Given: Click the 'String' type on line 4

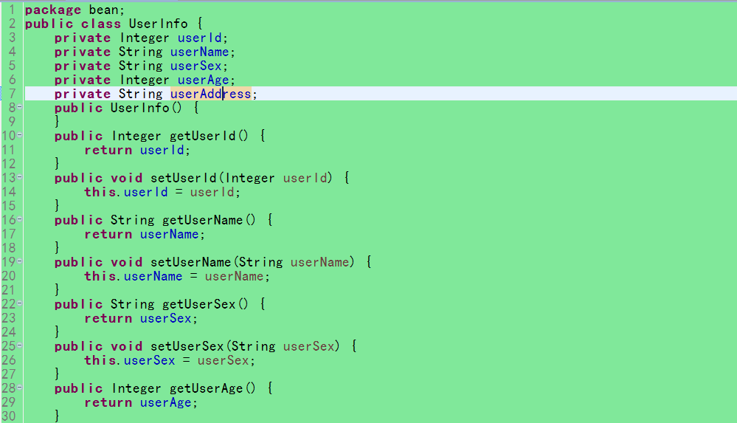Looking at the screenshot, I should [140, 52].
